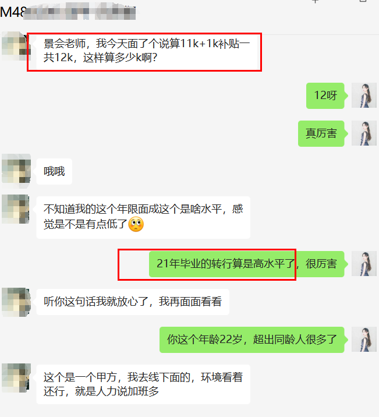Click blurred avatar beside '不知道我的这个年限' message
This screenshot has height=417, width=379.
coord(15,208)
